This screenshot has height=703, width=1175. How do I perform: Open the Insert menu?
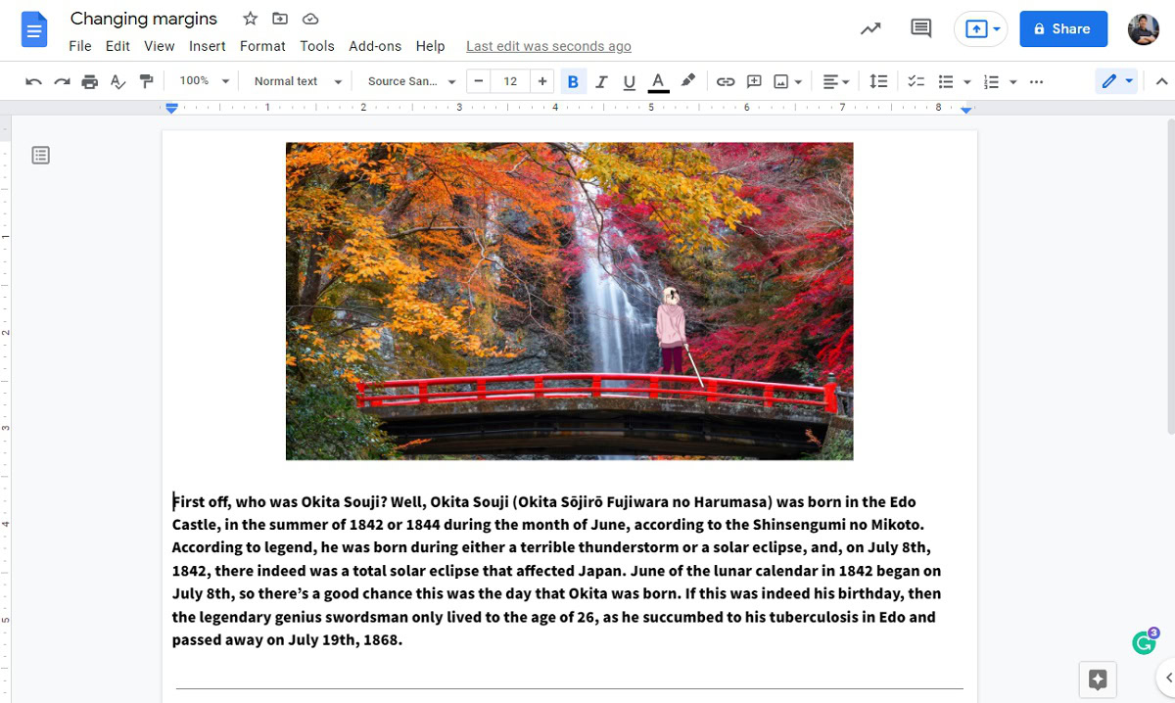tap(207, 46)
